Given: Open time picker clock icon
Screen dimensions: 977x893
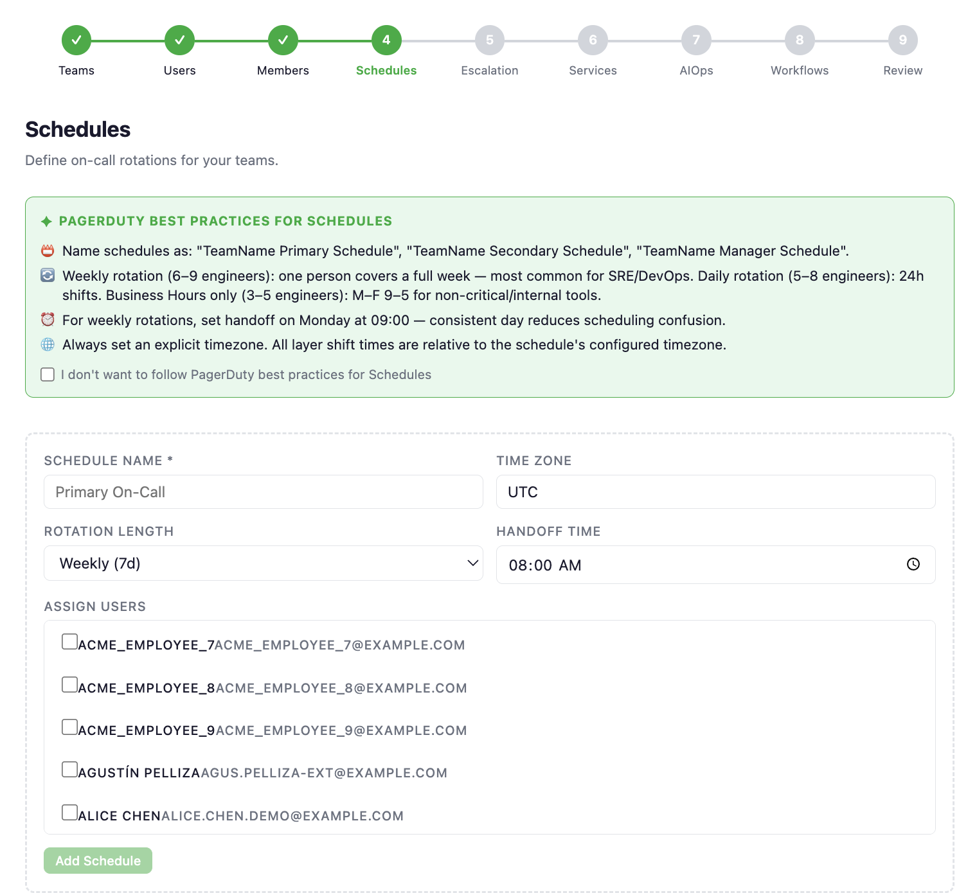Looking at the screenshot, I should click(x=913, y=564).
